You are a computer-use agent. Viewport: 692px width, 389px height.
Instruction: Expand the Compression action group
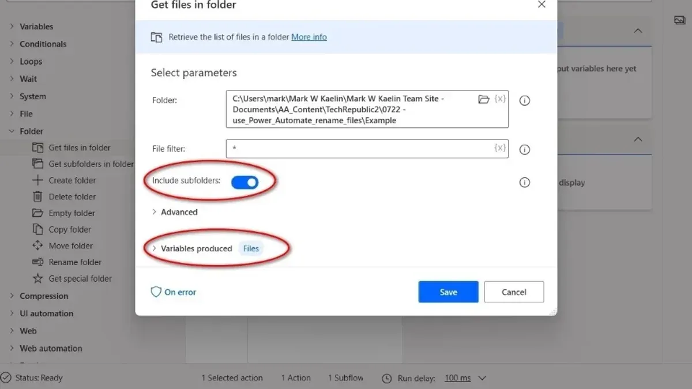(12, 296)
